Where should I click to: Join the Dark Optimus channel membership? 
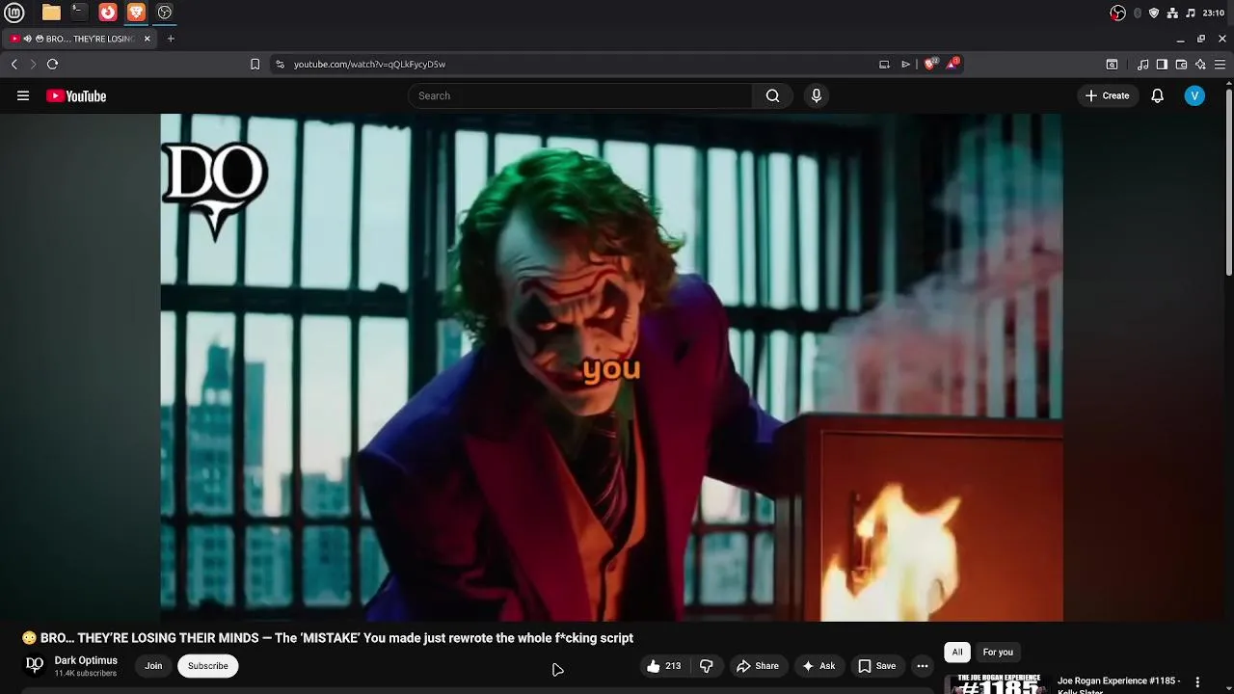click(153, 666)
